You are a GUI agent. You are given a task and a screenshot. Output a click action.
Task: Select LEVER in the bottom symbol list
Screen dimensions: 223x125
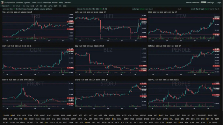[x=215, y=122]
